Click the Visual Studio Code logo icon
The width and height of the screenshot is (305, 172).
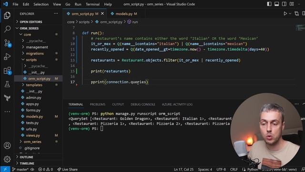pyautogui.click(x=5, y=4)
